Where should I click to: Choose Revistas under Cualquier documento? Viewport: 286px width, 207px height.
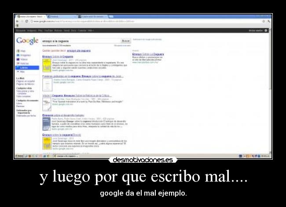pos(20,106)
